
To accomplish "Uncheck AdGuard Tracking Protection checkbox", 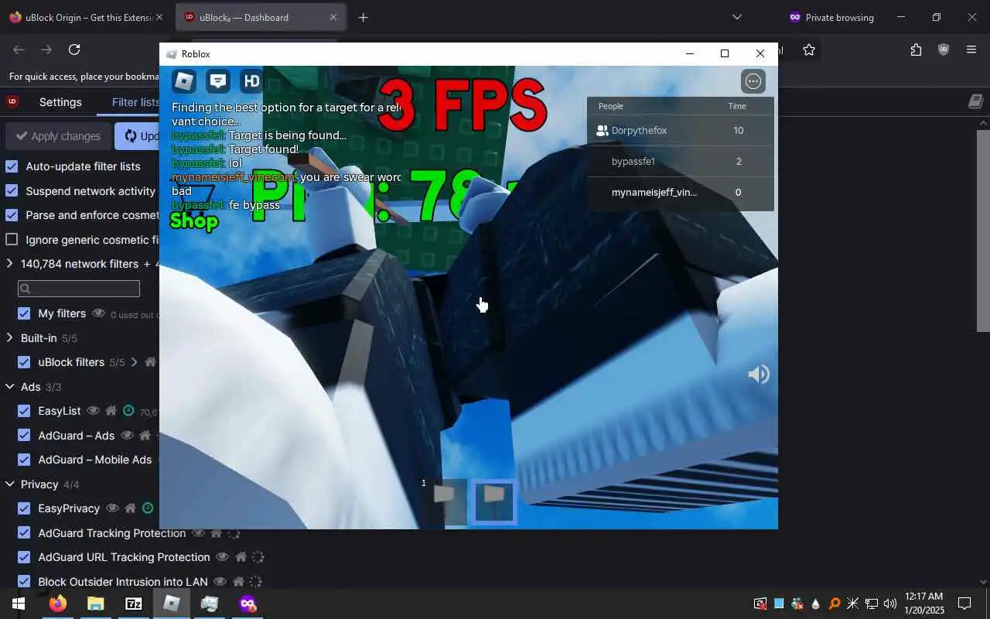I will pyautogui.click(x=24, y=533).
